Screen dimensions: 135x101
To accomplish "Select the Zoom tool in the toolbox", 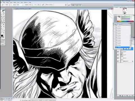I will [4, 33].
